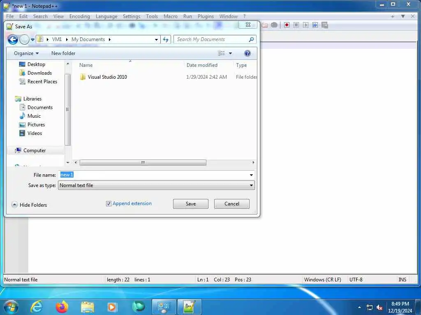Refresh the My Documents location

[x=166, y=40]
